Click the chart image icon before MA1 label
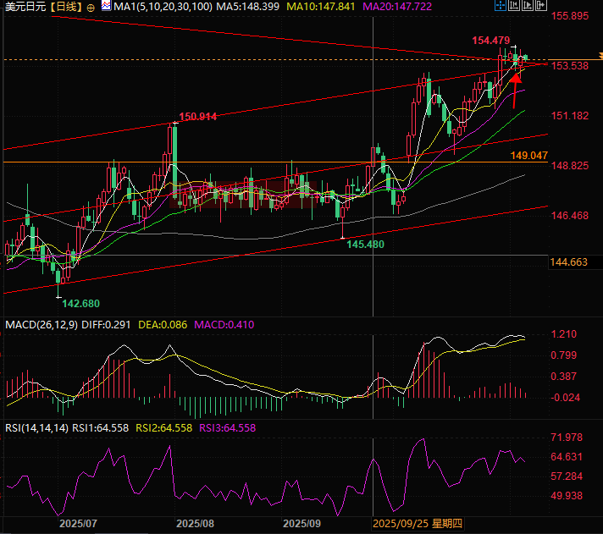This screenshot has height=534, width=603. click(105, 6)
